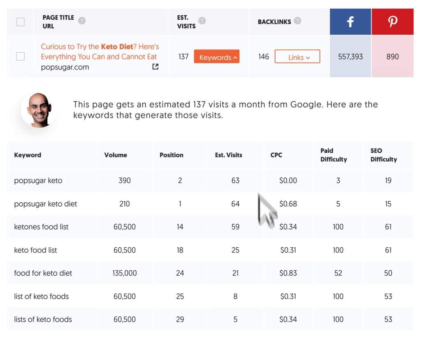Expand the Links dropdown button

coord(297,57)
